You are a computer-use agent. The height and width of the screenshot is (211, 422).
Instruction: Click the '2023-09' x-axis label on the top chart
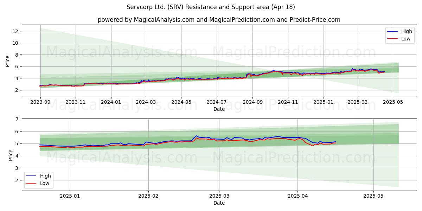tap(40, 102)
